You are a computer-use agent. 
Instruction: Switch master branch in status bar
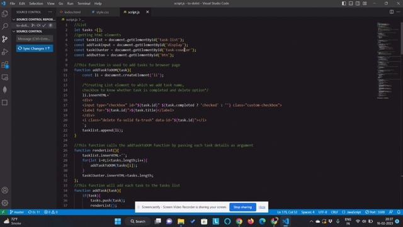click(x=17, y=212)
